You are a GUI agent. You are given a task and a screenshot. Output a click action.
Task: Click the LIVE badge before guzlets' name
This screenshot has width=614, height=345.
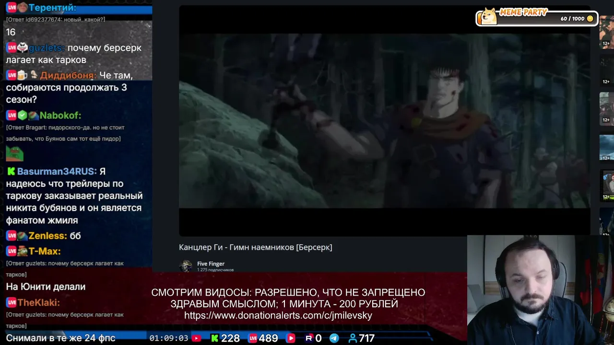pos(11,47)
